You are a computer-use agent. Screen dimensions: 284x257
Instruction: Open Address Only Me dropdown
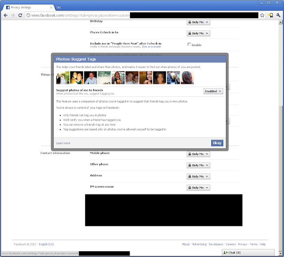(x=198, y=176)
